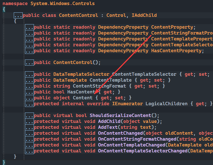Click the final closing brace of namespace

[4, 162]
